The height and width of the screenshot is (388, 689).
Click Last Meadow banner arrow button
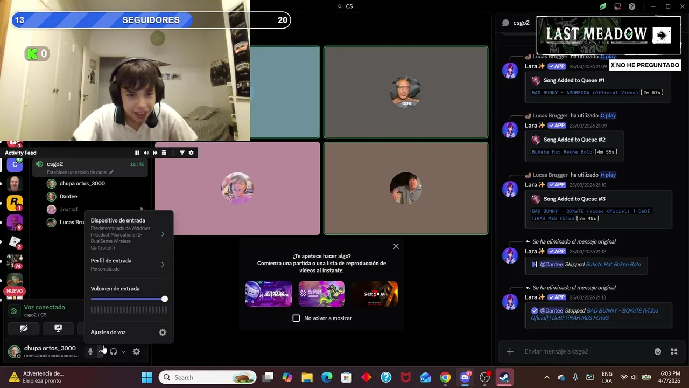(662, 36)
